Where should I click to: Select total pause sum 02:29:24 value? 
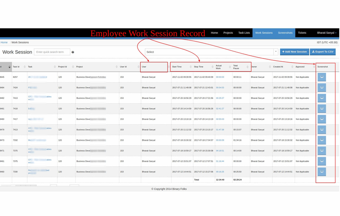tap(237, 180)
